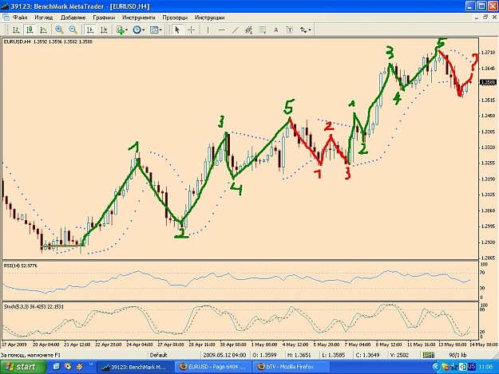This screenshot has width=499, height=374.
Task: Select the trendline drawing tool
Action: 236,30
